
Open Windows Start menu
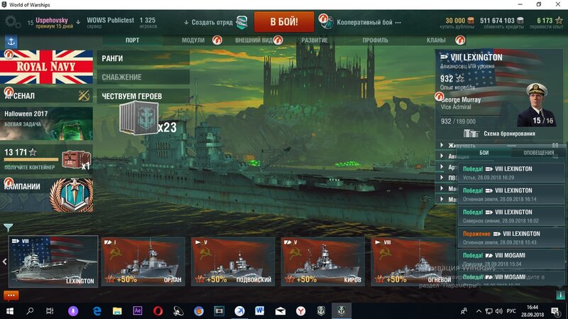[10, 311]
